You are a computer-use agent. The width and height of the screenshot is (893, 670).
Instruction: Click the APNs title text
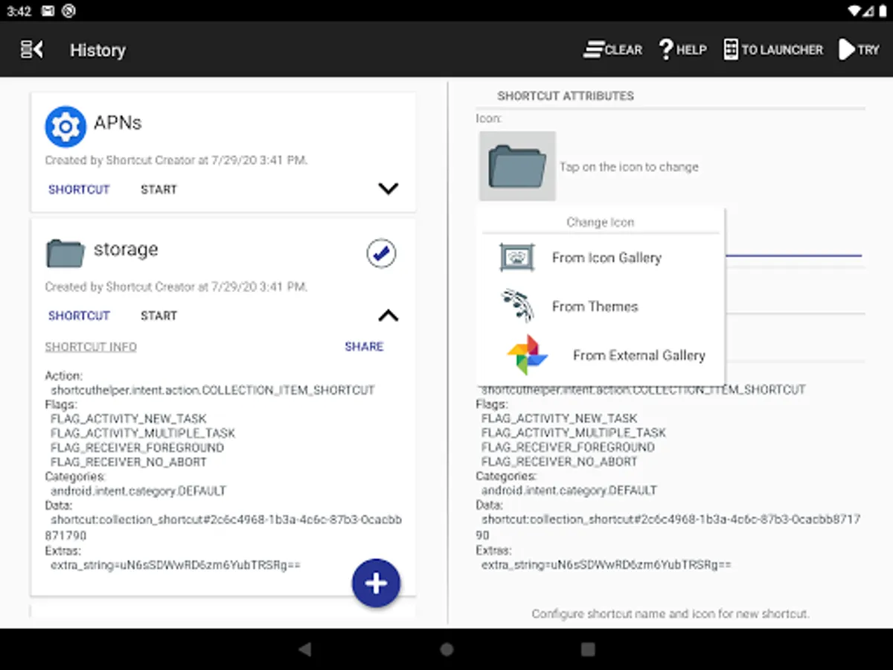point(118,123)
